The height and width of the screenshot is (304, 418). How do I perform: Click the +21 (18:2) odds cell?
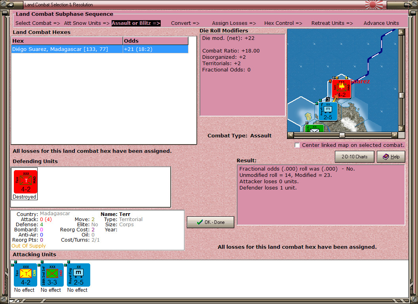coord(156,49)
